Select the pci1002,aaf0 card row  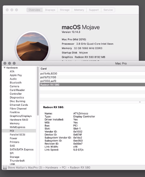pyautogui.click(x=92, y=81)
